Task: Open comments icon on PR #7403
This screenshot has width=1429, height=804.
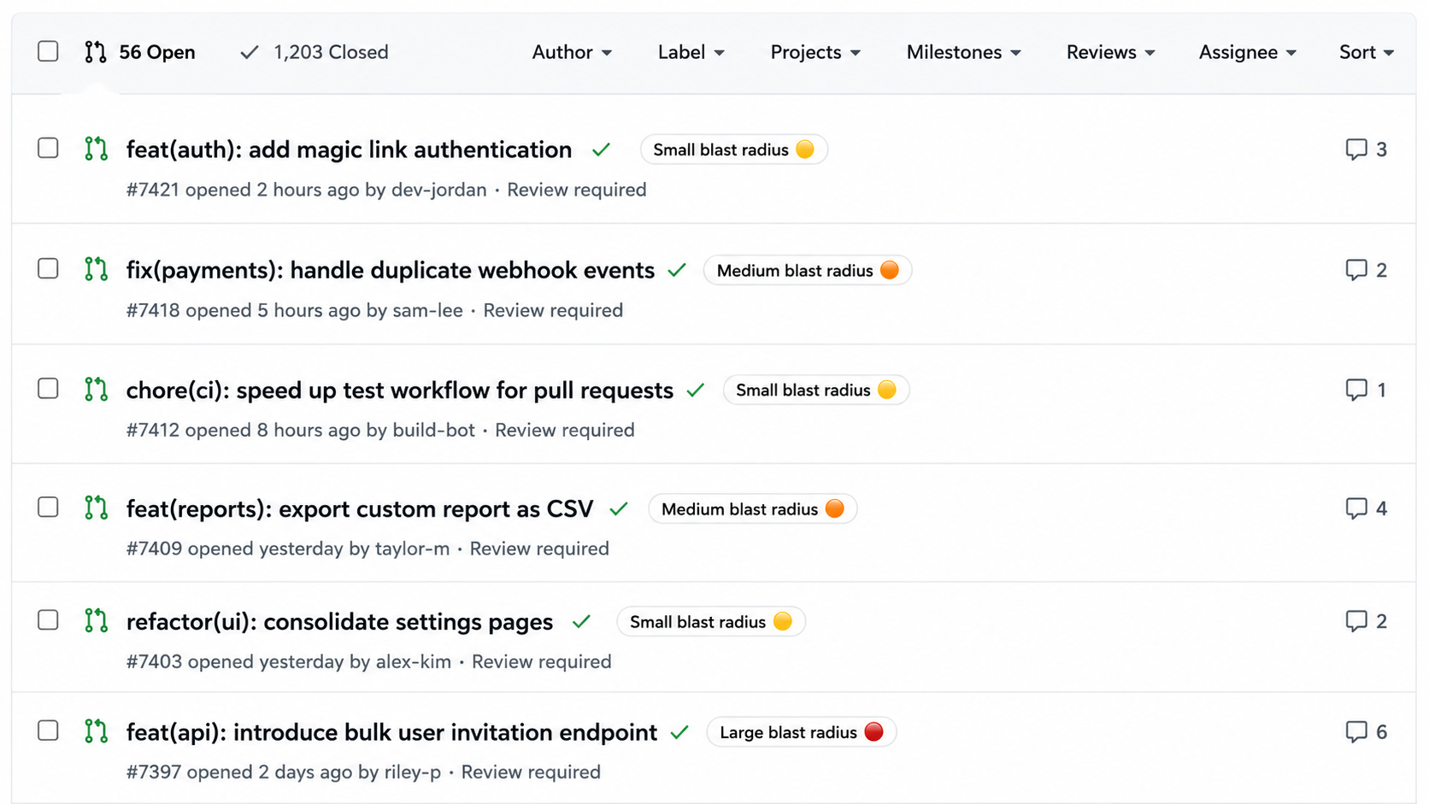Action: point(1356,621)
